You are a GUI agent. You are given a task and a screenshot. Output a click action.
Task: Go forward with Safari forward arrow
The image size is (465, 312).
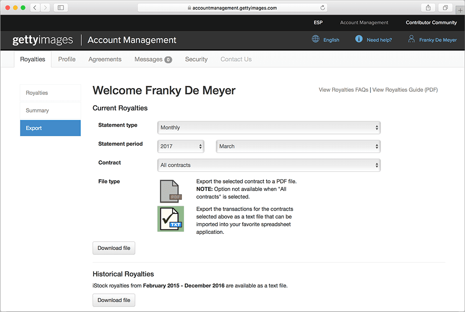tap(45, 8)
